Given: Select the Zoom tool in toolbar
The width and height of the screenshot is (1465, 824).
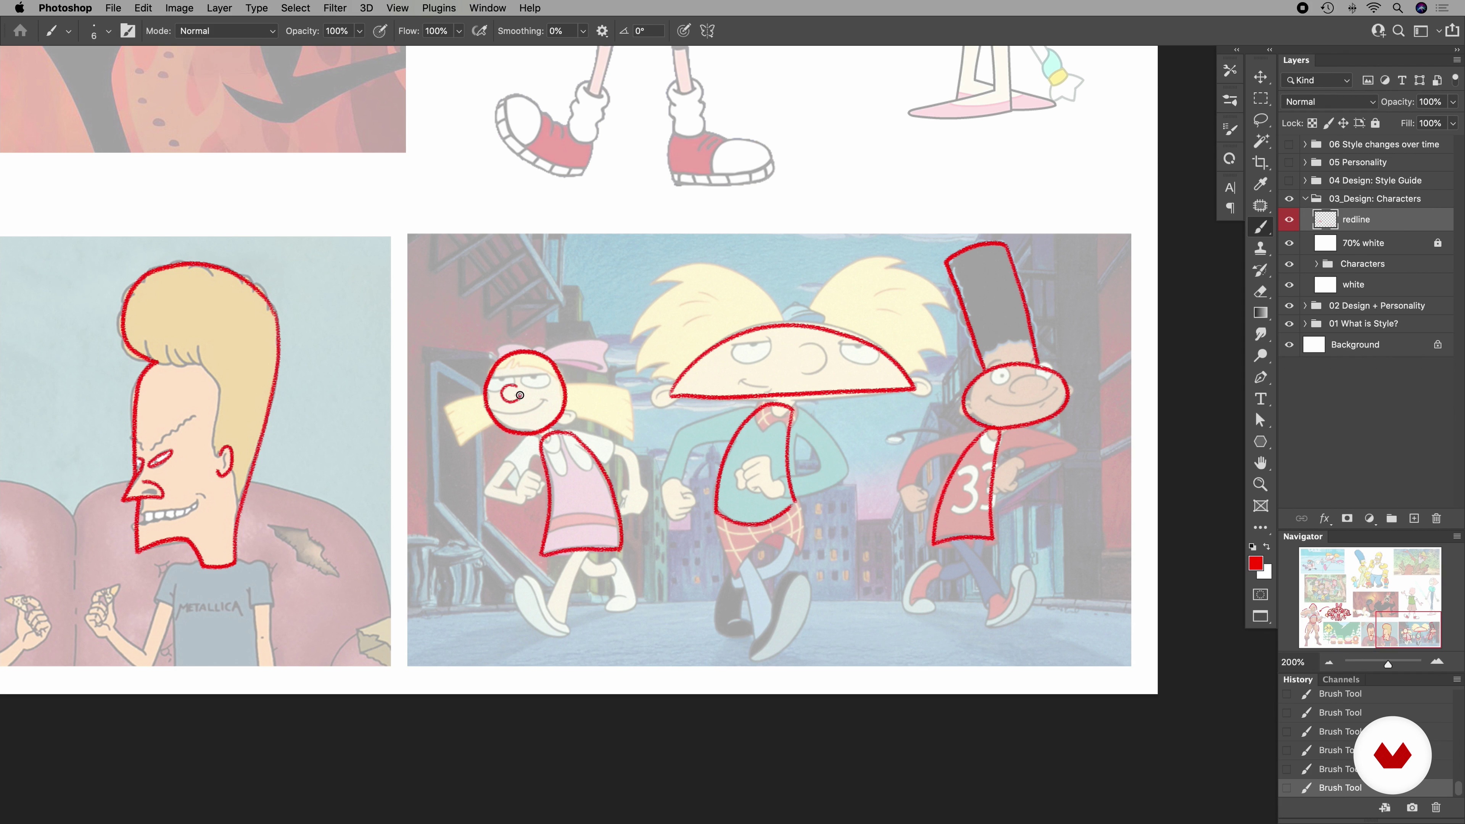Looking at the screenshot, I should pos(1260,484).
